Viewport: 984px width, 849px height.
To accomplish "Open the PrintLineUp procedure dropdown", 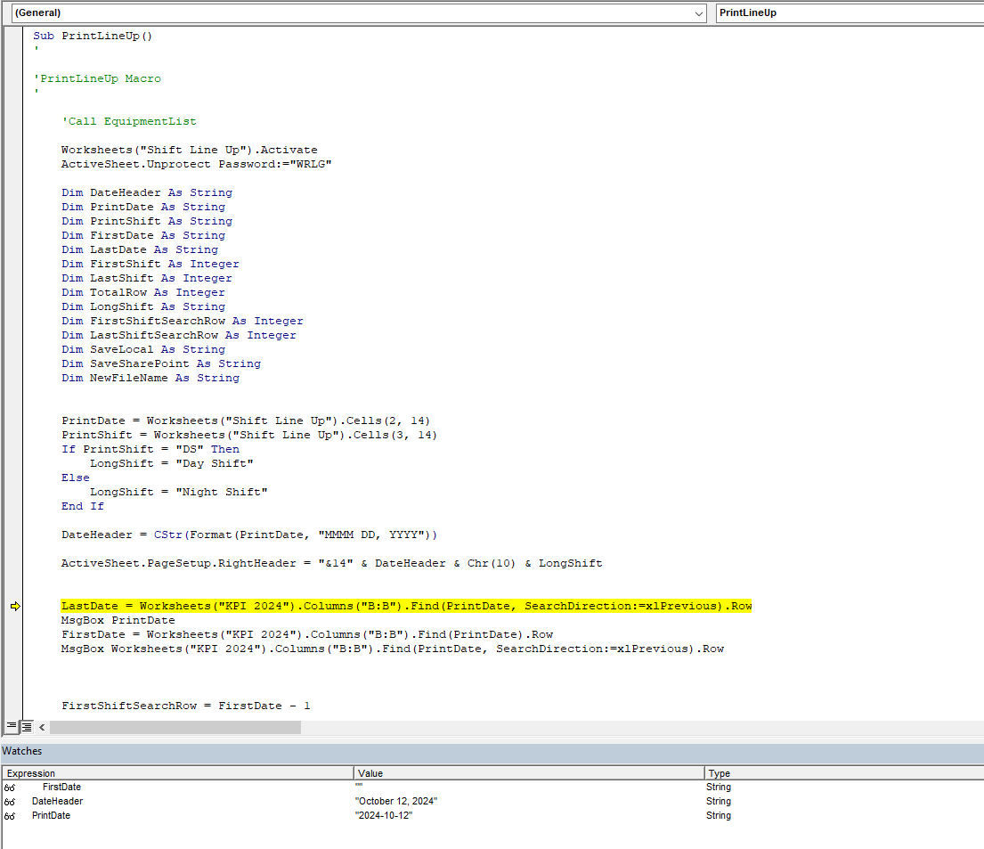I will (x=846, y=13).
